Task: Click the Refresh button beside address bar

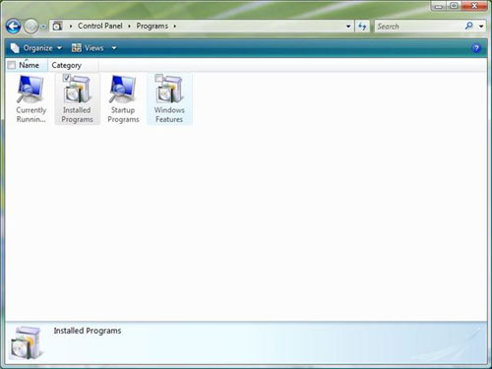Action: coord(362,26)
